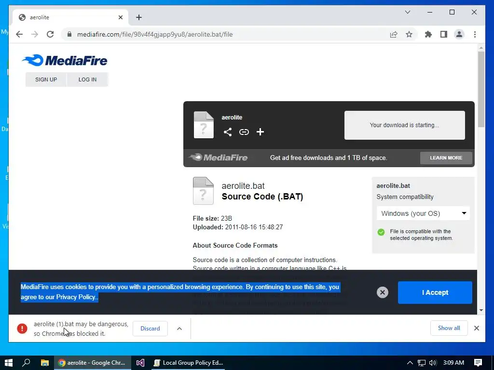
Task: Click the aerolite.bat file type icon
Action: [203, 191]
